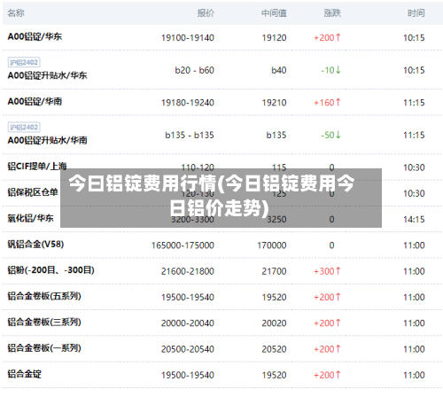Click the 沪铝2402 tag above A00铝锭升贴水/华东
The height and width of the screenshot is (397, 443).
24,62
